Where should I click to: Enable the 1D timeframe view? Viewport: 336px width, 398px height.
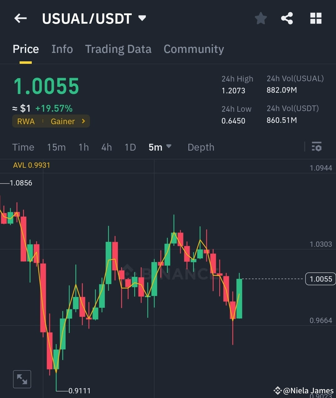130,147
